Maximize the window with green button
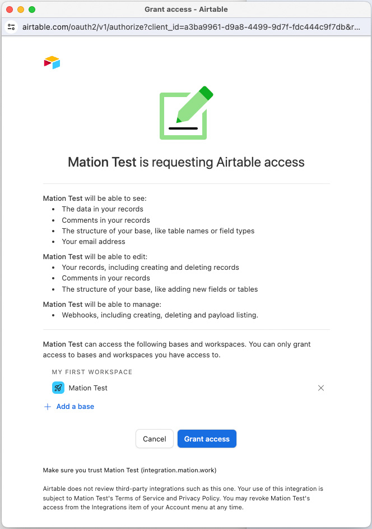The width and height of the screenshot is (372, 529). point(32,10)
